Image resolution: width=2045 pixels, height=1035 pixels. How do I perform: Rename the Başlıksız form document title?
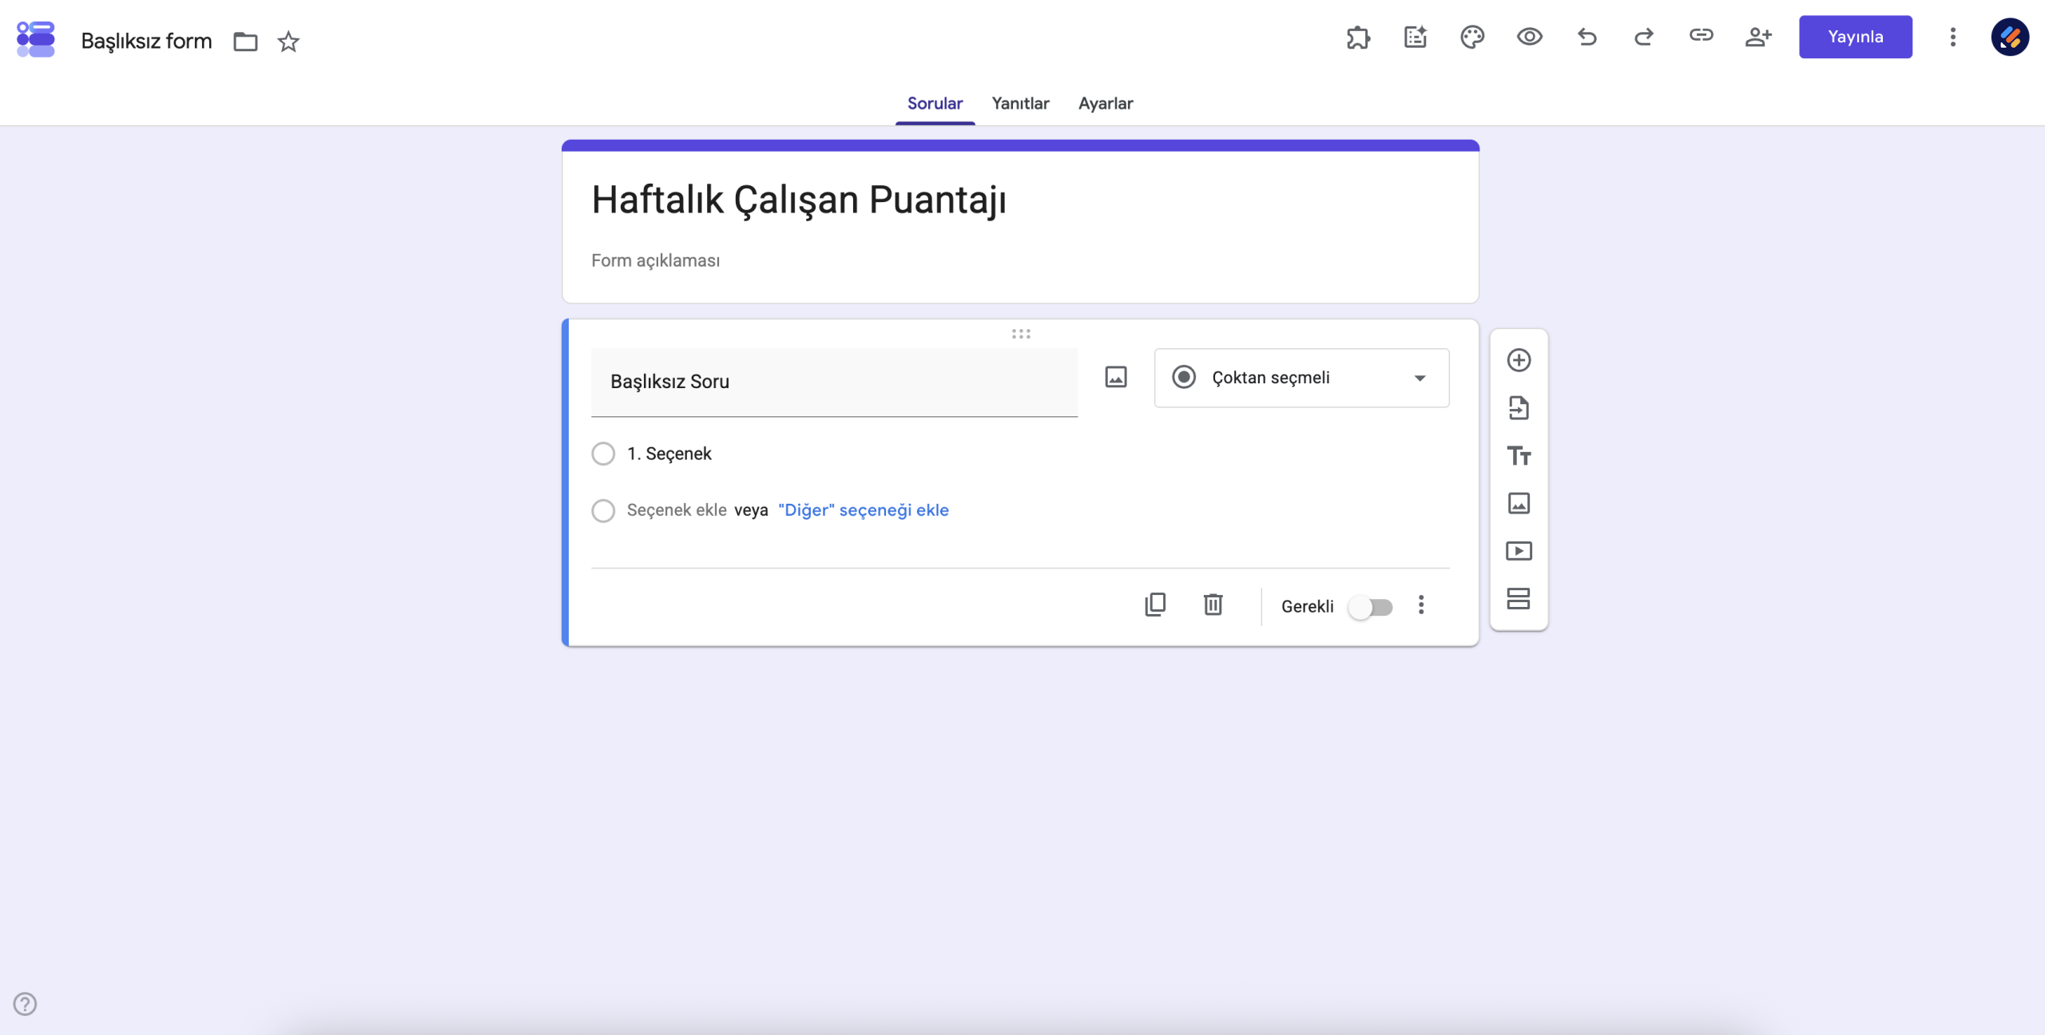click(146, 41)
